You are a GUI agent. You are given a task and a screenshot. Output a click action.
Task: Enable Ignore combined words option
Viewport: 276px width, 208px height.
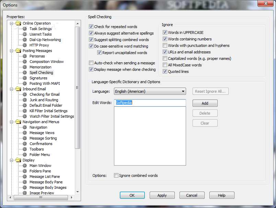[x=116, y=175]
